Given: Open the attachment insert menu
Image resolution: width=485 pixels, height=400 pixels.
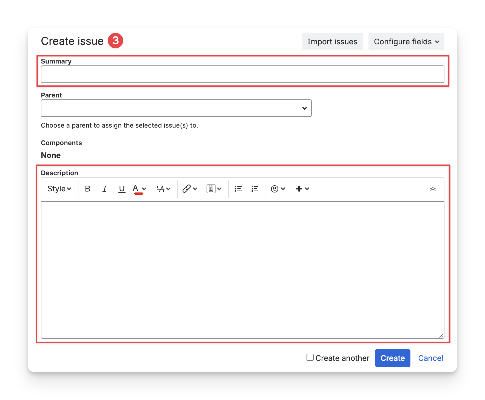Looking at the screenshot, I should pyautogui.click(x=214, y=189).
